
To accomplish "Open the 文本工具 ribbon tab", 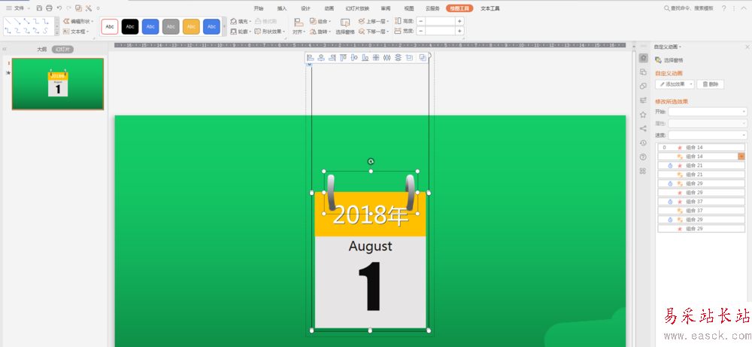I will pyautogui.click(x=490, y=8).
